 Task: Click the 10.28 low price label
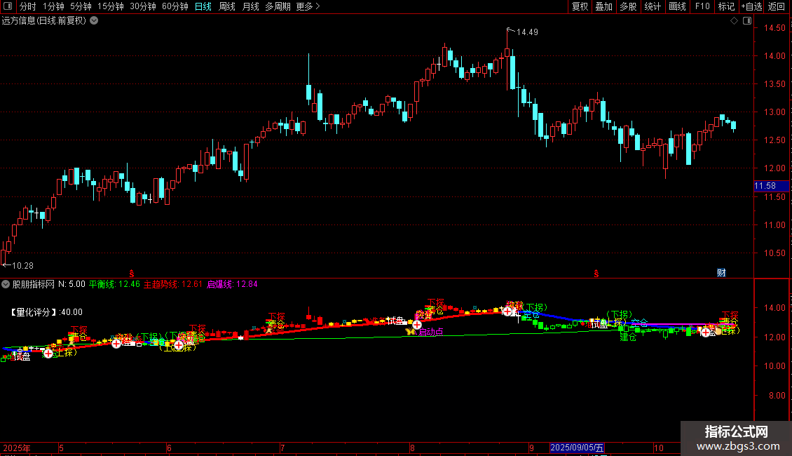tap(22, 266)
